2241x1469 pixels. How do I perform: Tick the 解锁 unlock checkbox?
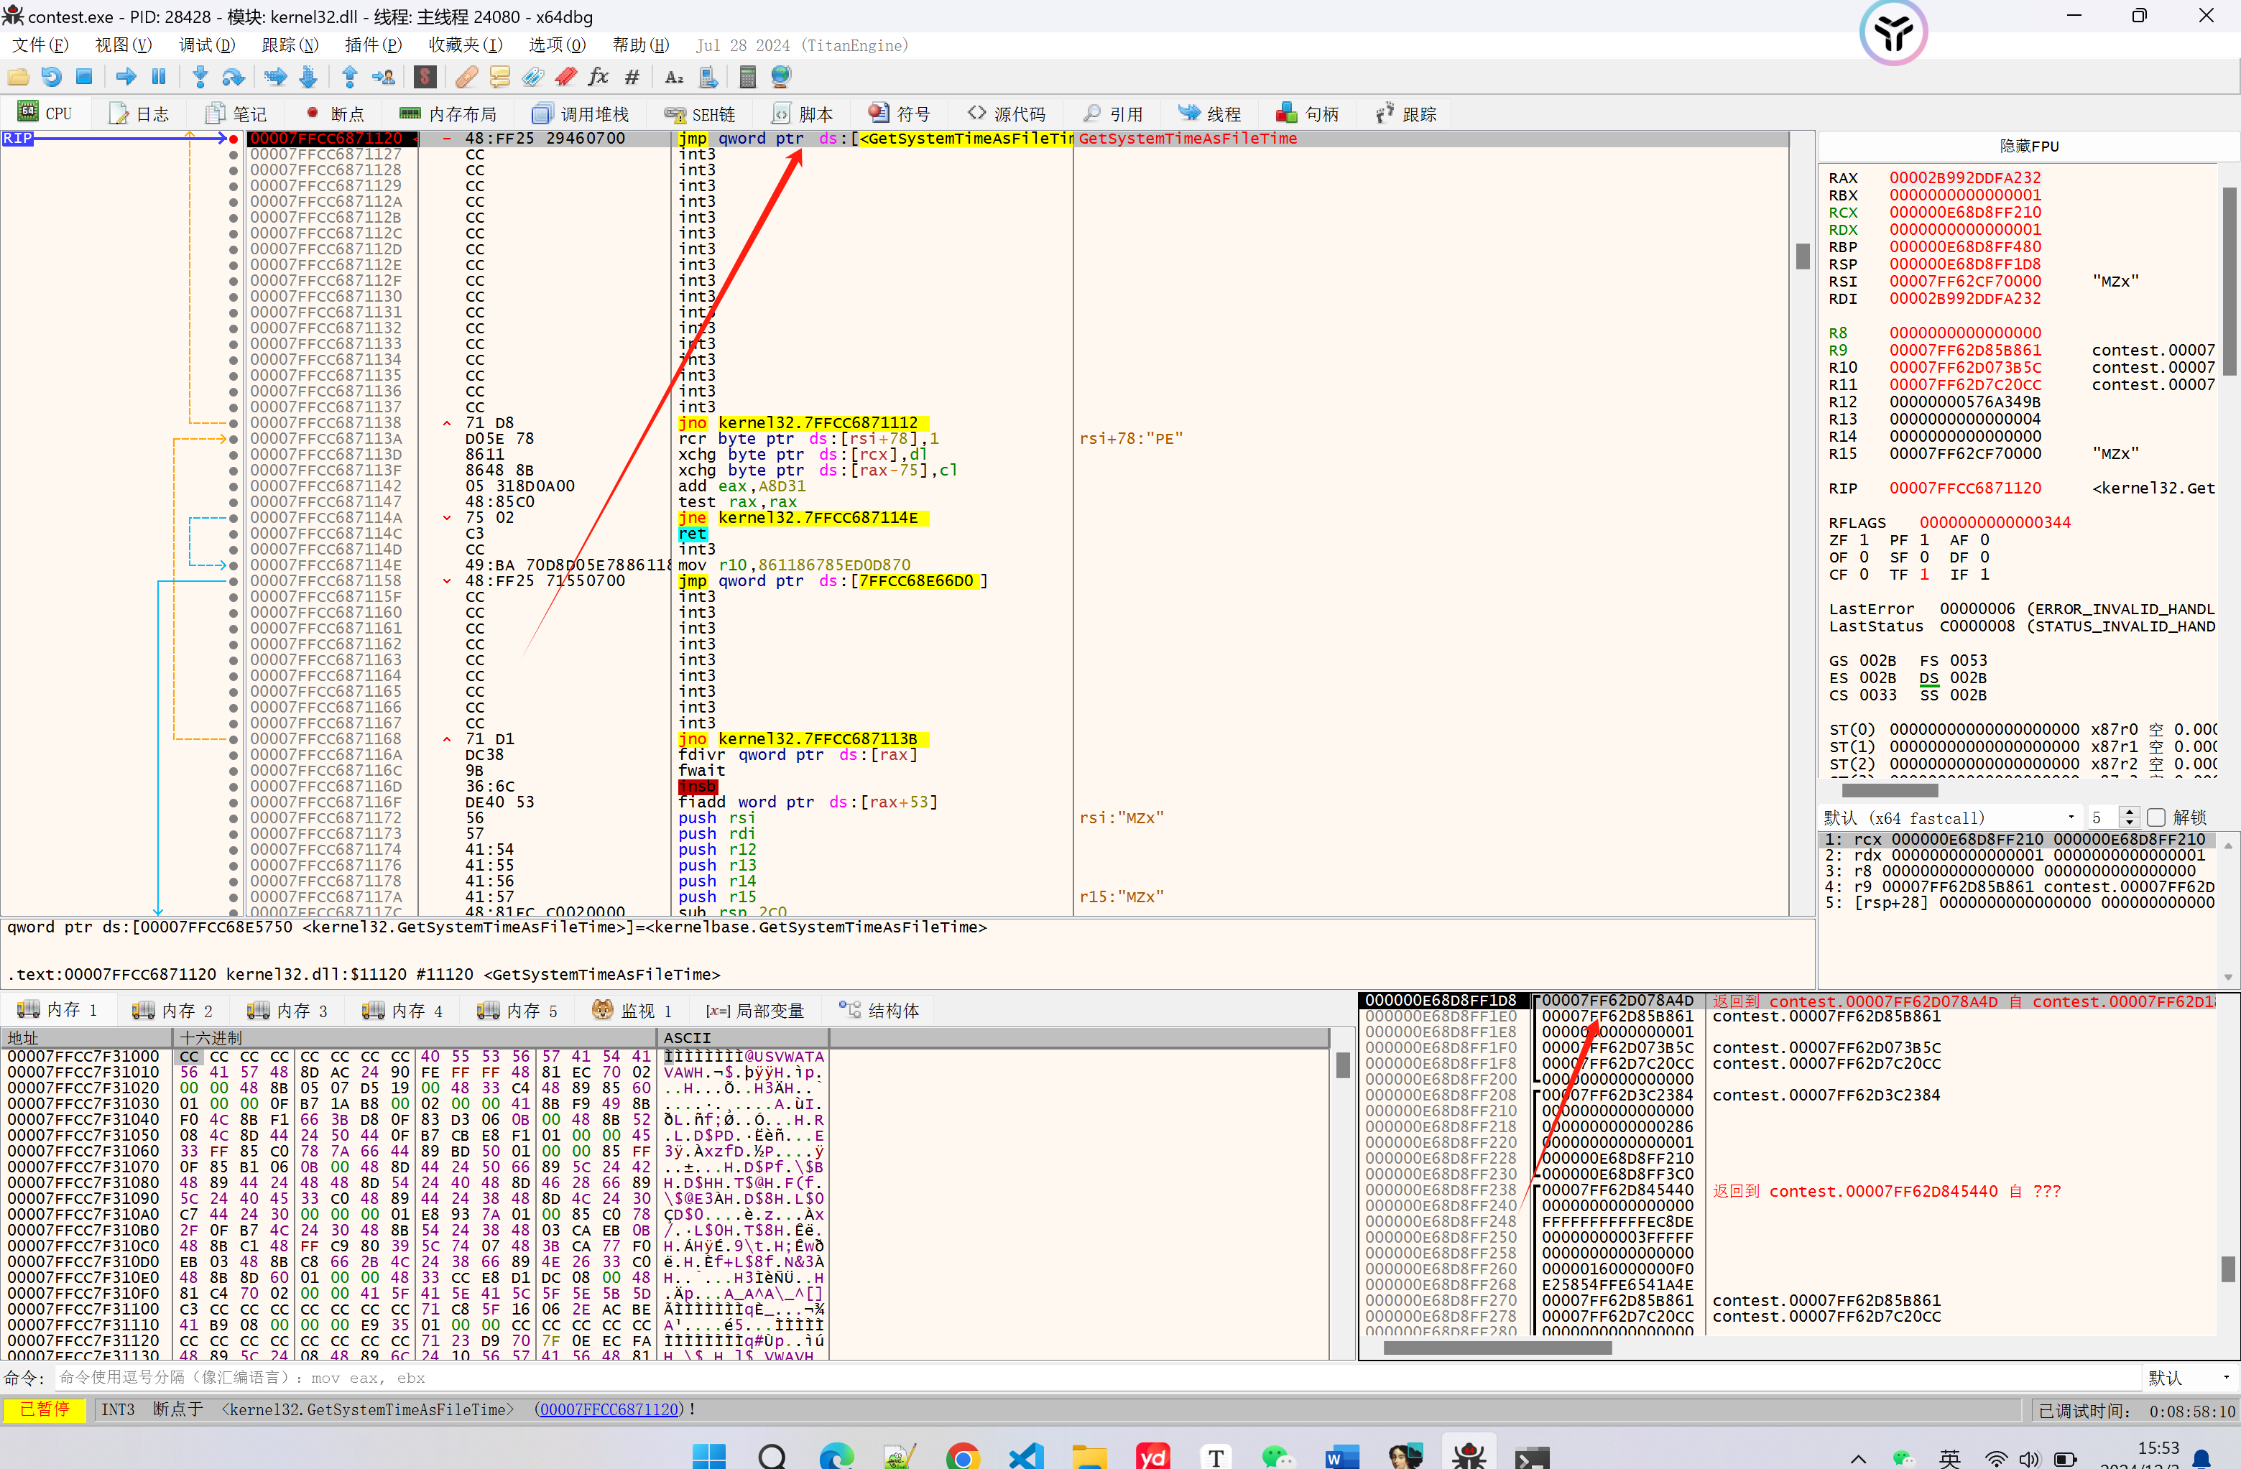point(2156,817)
